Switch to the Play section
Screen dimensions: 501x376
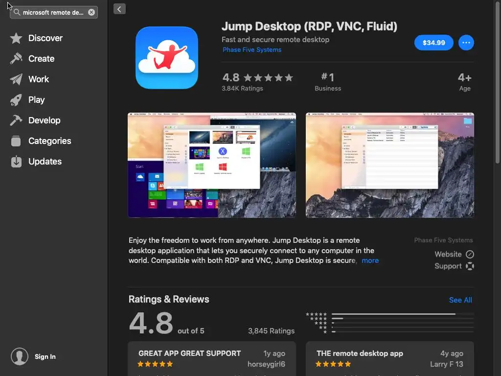pyautogui.click(x=36, y=100)
